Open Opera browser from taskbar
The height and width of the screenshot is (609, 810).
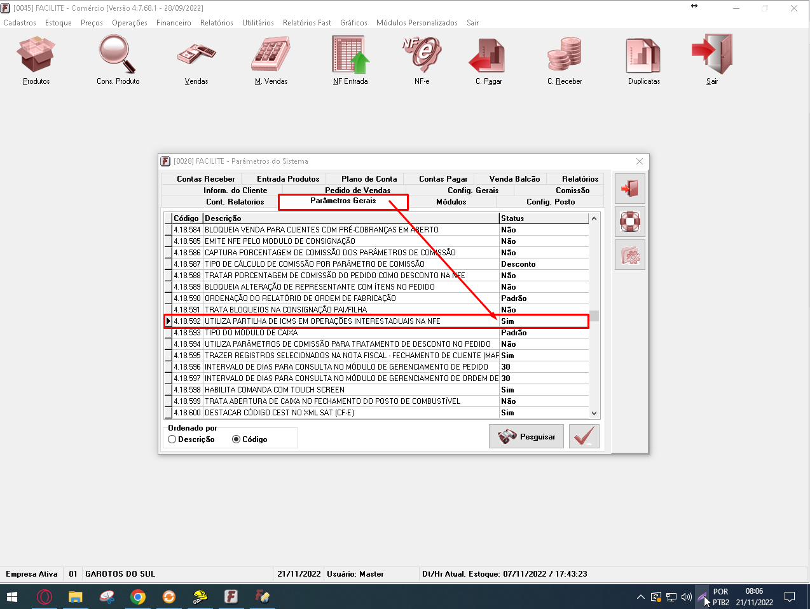coord(44,597)
